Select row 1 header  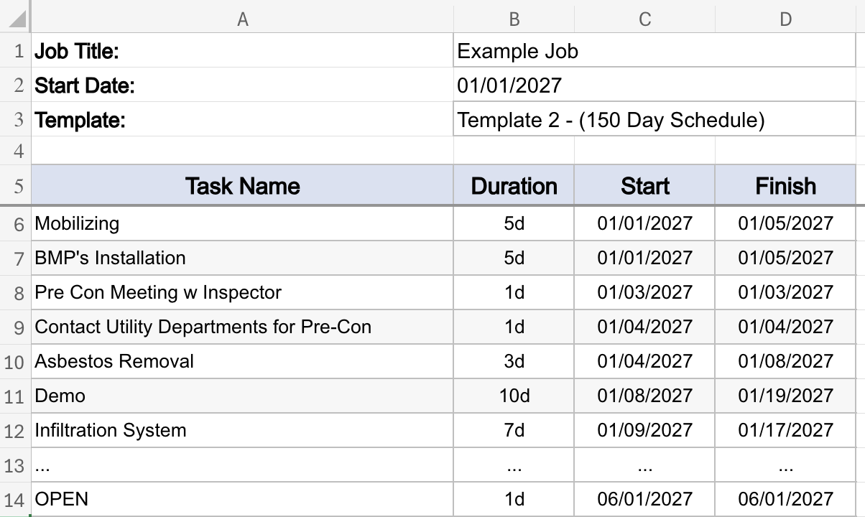tap(16, 51)
